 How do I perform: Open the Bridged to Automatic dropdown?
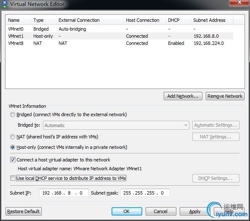(x=116, y=125)
